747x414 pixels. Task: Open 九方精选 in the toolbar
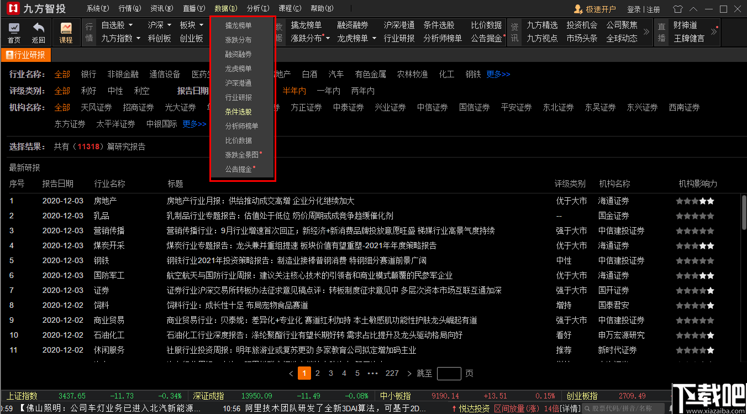(542, 25)
